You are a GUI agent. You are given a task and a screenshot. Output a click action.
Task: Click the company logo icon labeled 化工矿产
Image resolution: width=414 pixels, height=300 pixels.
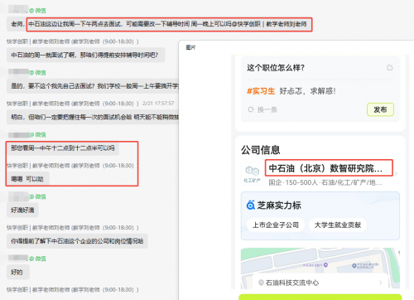(x=252, y=174)
